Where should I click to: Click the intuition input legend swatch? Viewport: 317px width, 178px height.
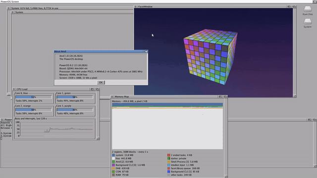169,165
